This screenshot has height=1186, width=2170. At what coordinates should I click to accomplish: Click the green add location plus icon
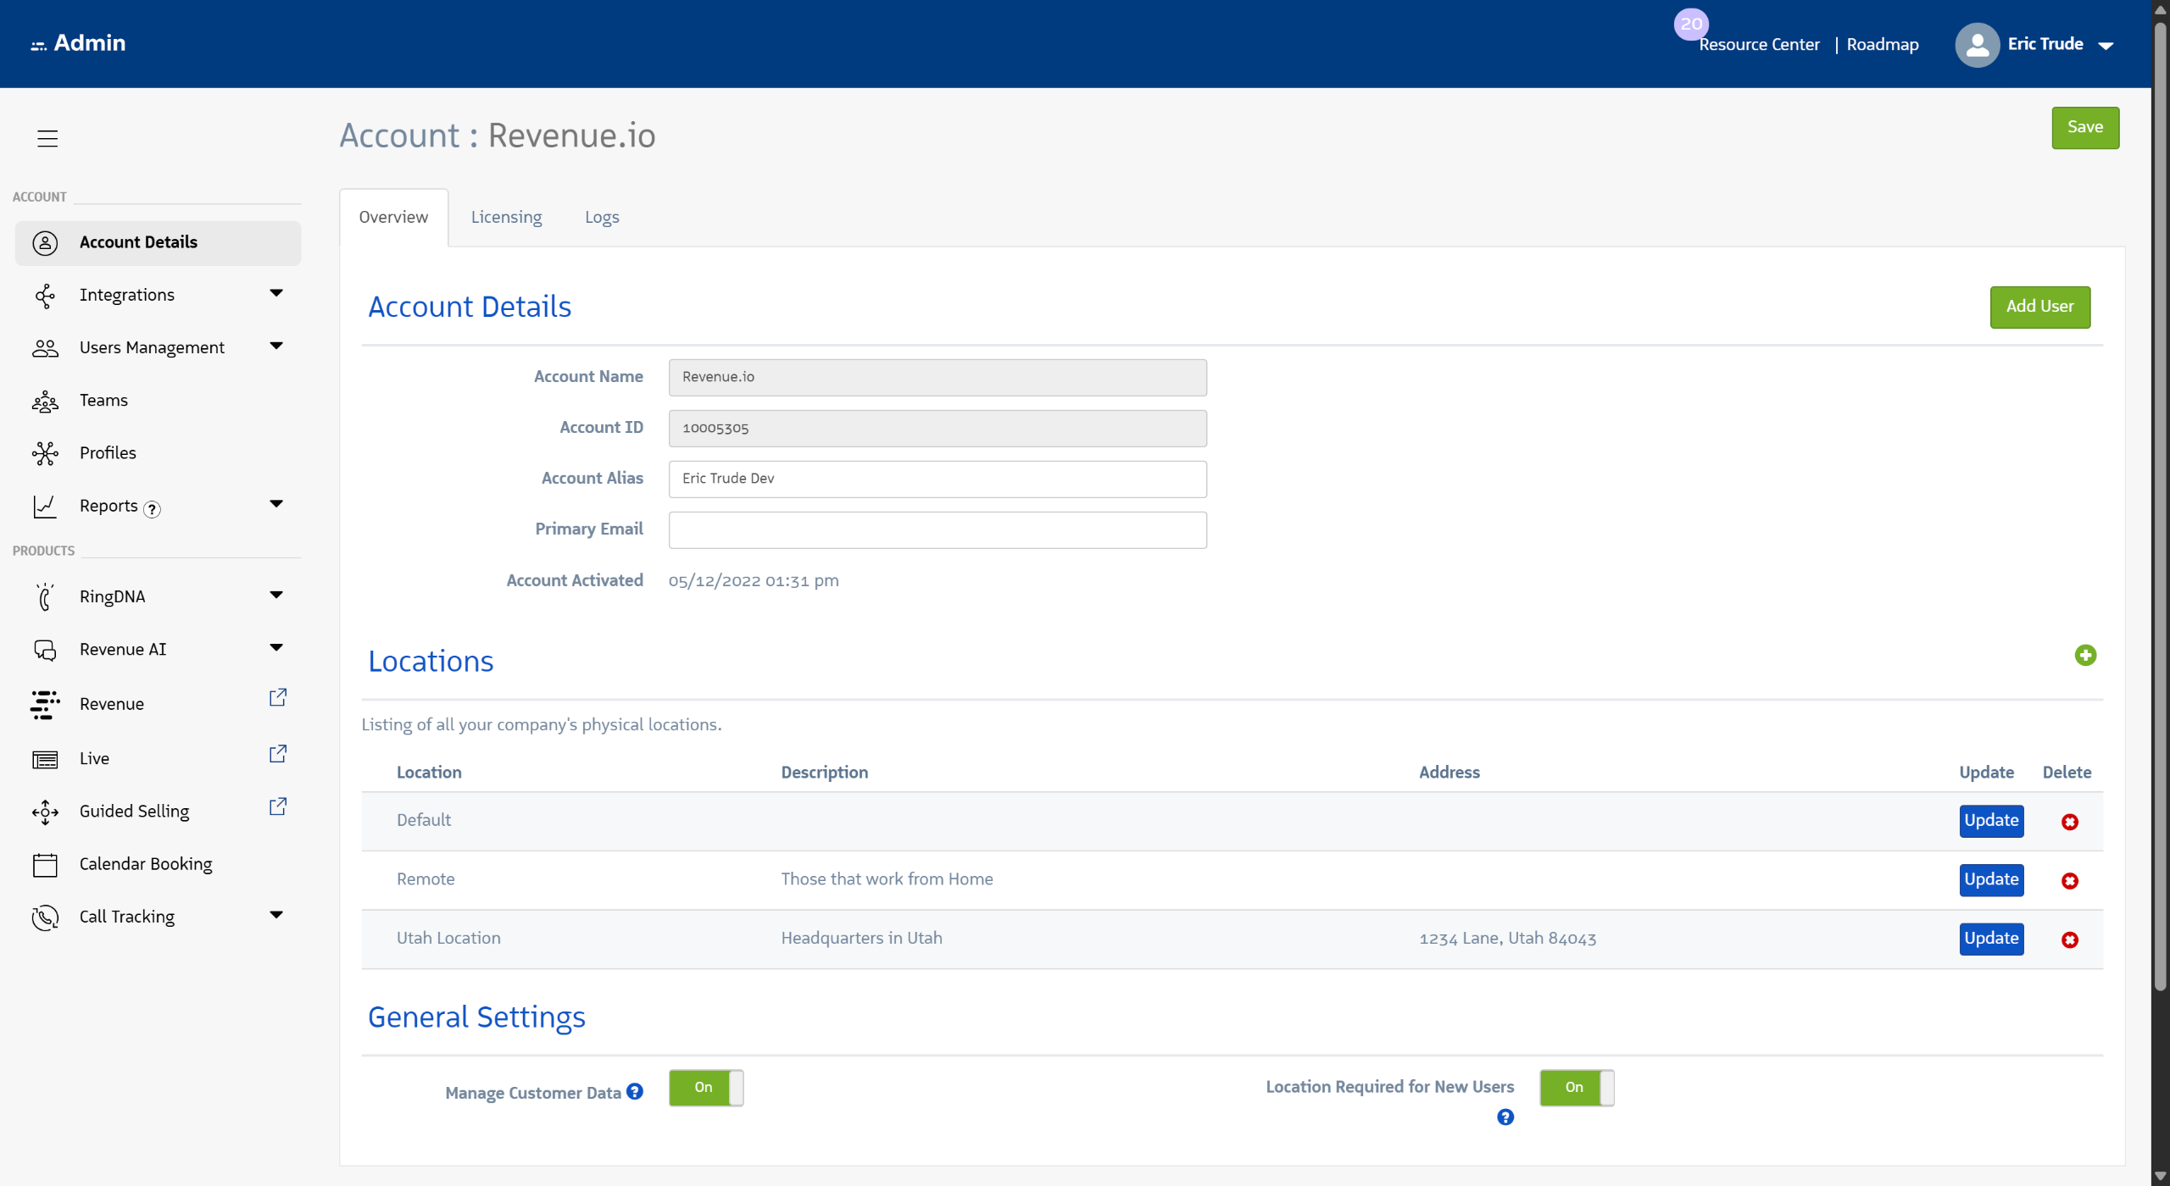coord(2085,655)
